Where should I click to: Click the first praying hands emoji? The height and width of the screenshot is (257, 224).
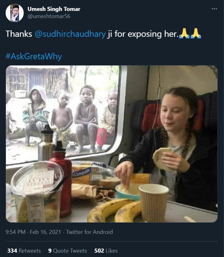point(184,34)
